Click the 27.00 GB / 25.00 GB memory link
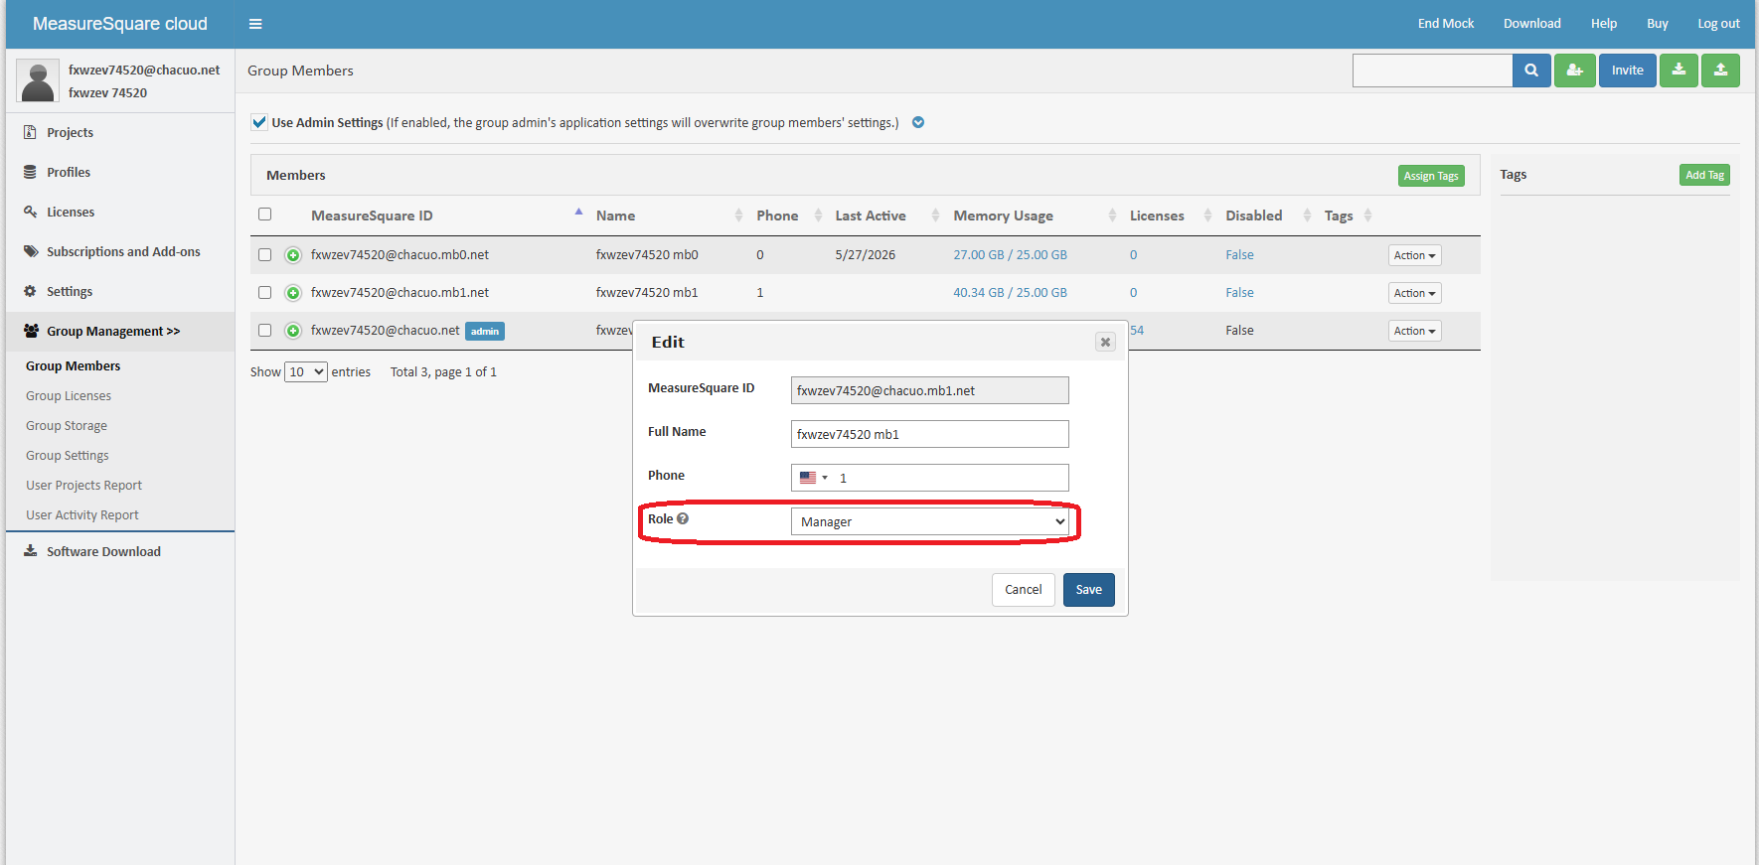Screen dimensions: 1759x865 pos(1010,255)
